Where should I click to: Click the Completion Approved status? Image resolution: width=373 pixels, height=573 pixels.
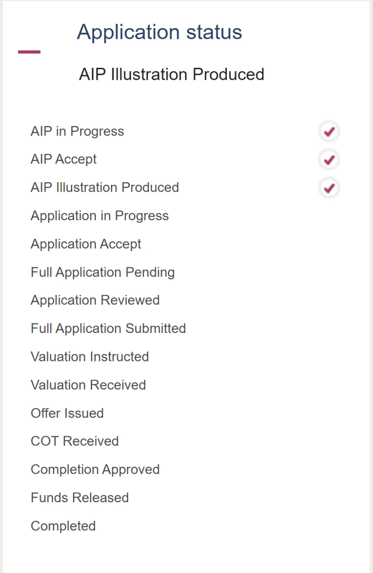(x=95, y=469)
